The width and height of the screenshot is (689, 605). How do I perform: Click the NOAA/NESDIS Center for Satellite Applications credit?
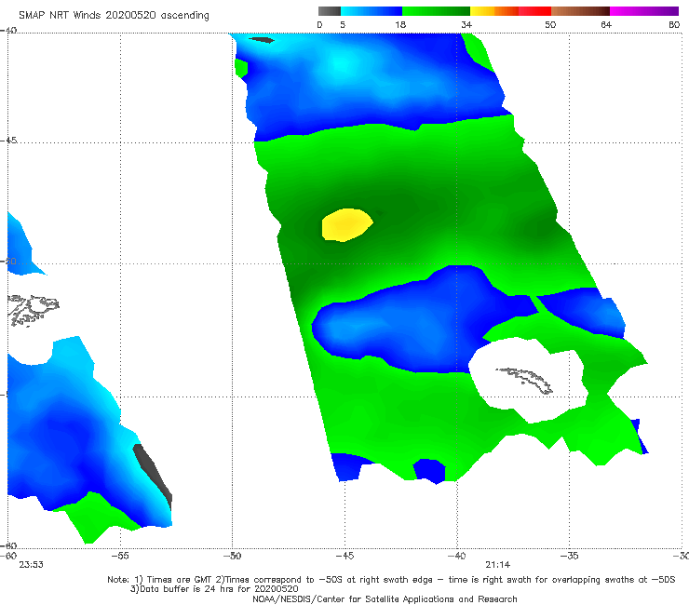click(385, 598)
